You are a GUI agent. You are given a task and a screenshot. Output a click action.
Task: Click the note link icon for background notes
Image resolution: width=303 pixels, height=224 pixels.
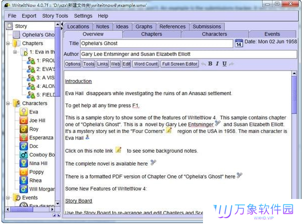pos(118,150)
